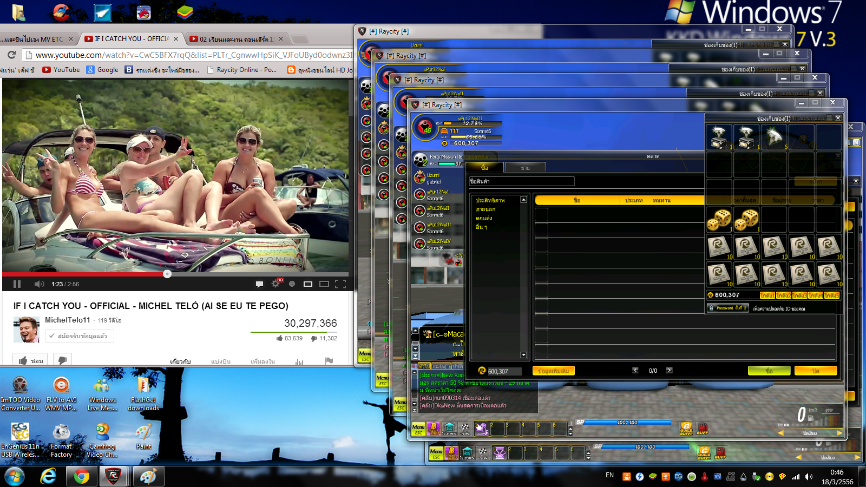Switch YouTube player to large size
Image resolution: width=866 pixels, height=487 pixels.
click(324, 284)
